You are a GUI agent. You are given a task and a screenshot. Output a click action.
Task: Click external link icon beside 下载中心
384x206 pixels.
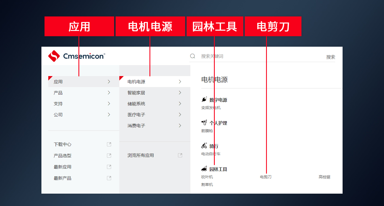(109, 144)
